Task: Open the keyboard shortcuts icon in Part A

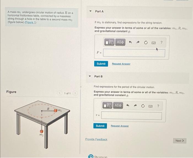Action: click(154, 43)
